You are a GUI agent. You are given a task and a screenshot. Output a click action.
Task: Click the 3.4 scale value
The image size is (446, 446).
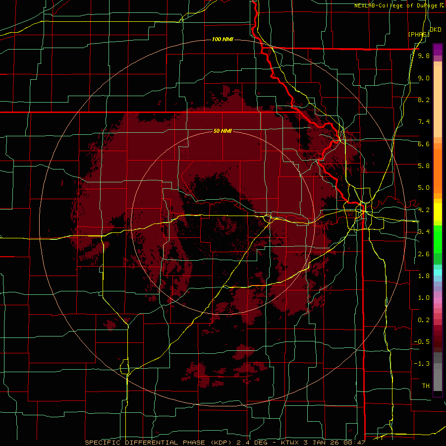pos(424,232)
